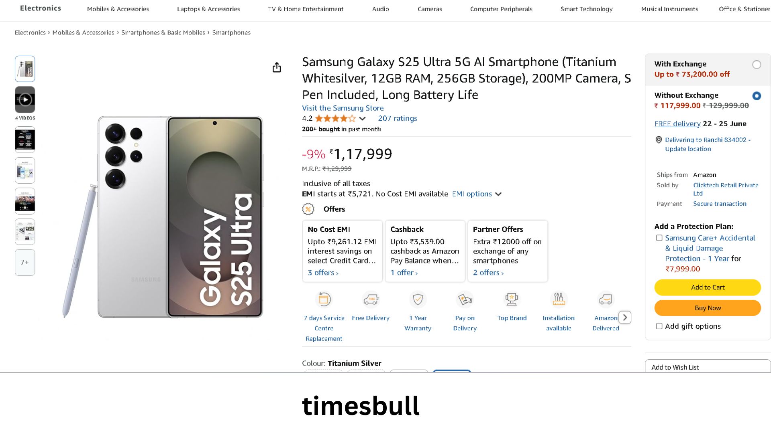Click the Pay on Delivery icon
This screenshot has width=771, height=433.
(x=465, y=299)
